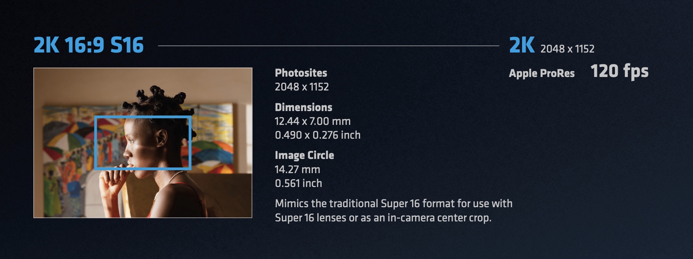The height and width of the screenshot is (259, 693).
Task: Select the "0.561 inch" image circle value
Action: coord(298,183)
